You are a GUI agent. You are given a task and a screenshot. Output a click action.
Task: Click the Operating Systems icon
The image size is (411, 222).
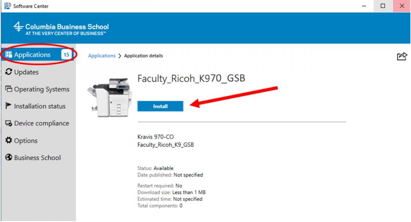(x=9, y=89)
